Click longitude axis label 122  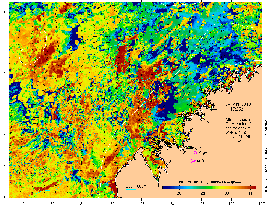(111, 204)
